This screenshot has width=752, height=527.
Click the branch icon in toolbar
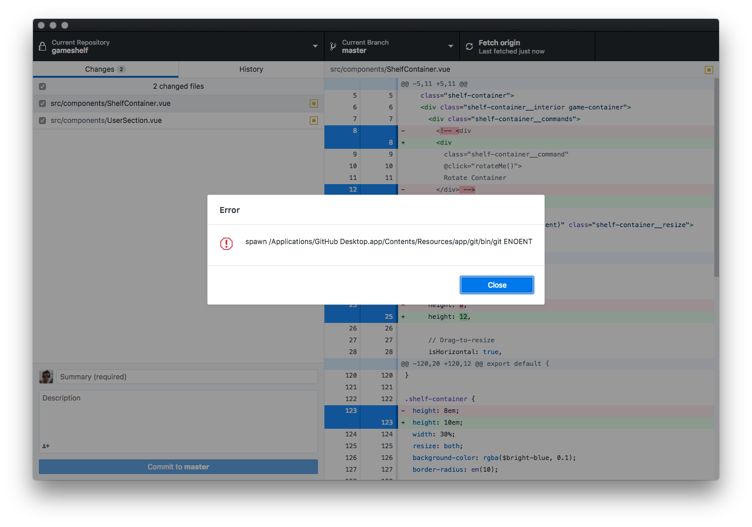pyautogui.click(x=333, y=46)
